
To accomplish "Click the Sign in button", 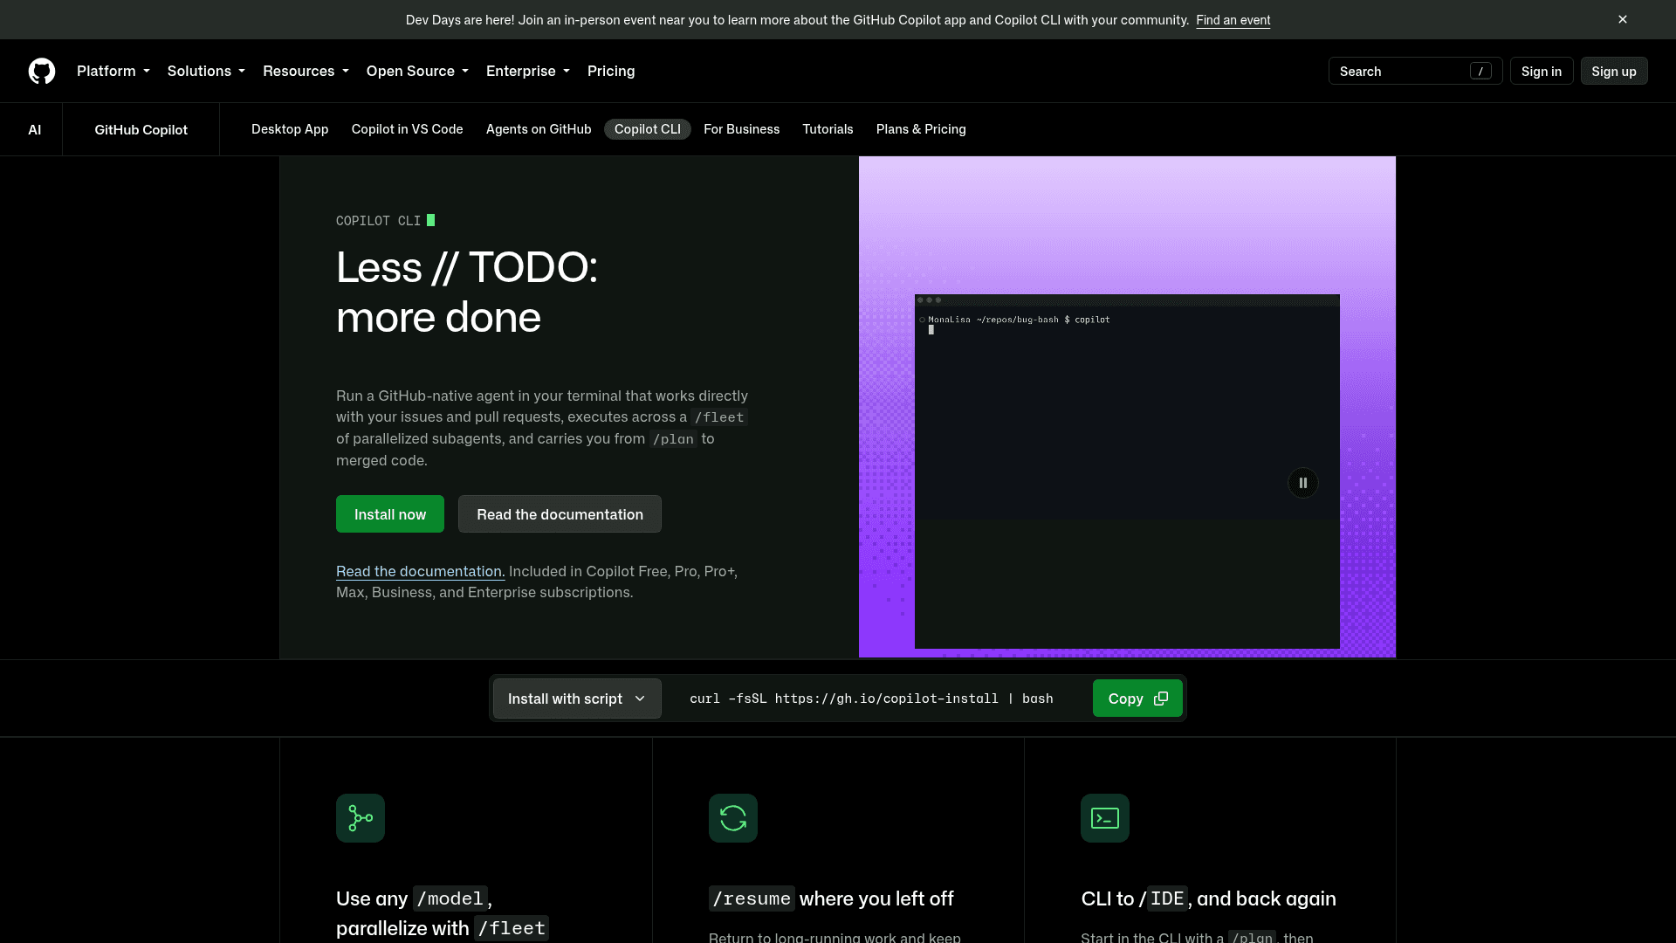I will (x=1542, y=71).
